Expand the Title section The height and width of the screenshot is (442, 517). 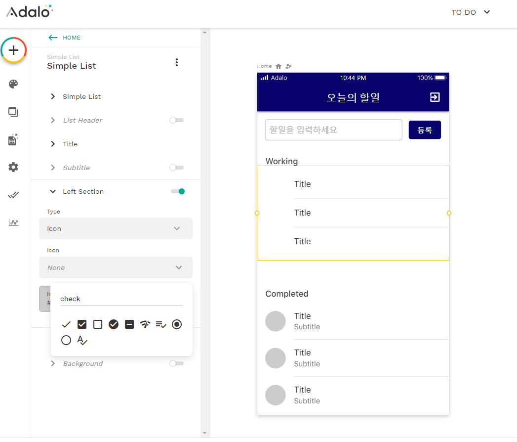click(x=53, y=144)
